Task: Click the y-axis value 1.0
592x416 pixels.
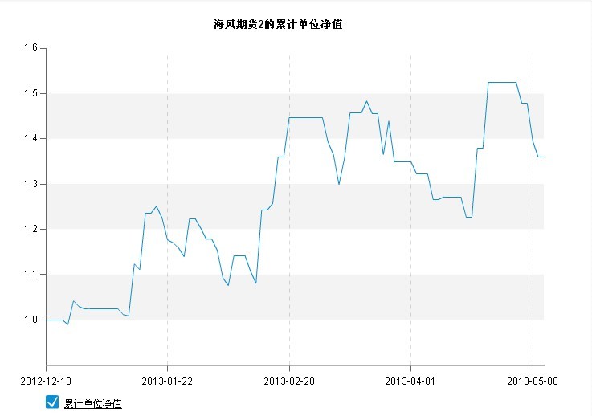Action: [31, 320]
